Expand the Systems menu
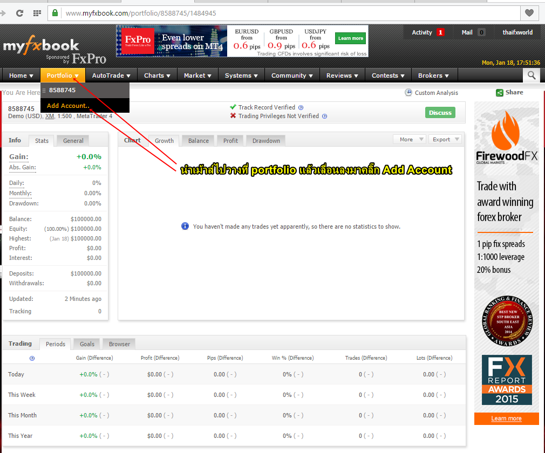The image size is (545, 453). (241, 75)
